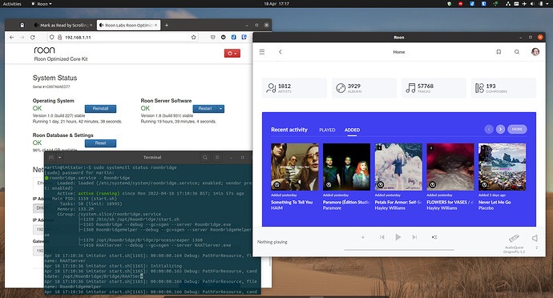Open the system volume tray icon
This screenshot has width=553, height=298.
[532, 4]
